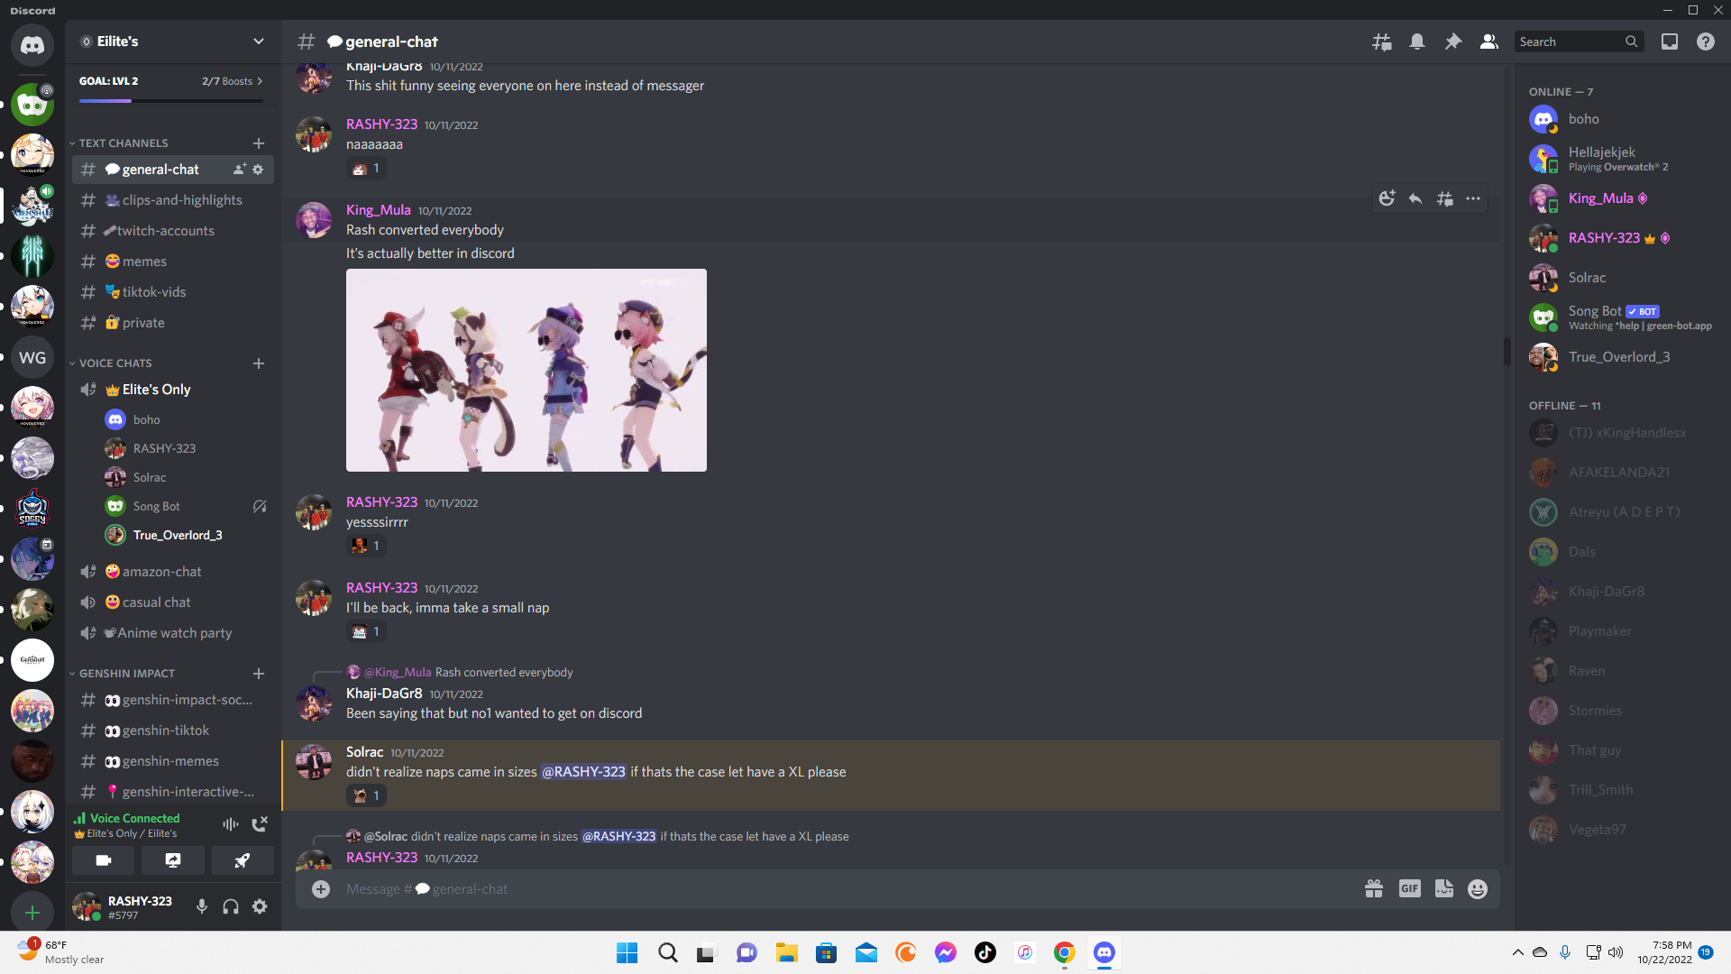The width and height of the screenshot is (1731, 974).
Task: Click the Nitro gift icon in message bar
Action: tap(1373, 888)
